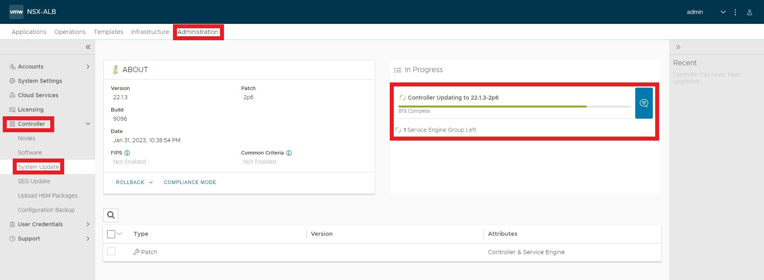Click the Controller Updating spinner icon
The width and height of the screenshot is (764, 280).
[x=403, y=98]
